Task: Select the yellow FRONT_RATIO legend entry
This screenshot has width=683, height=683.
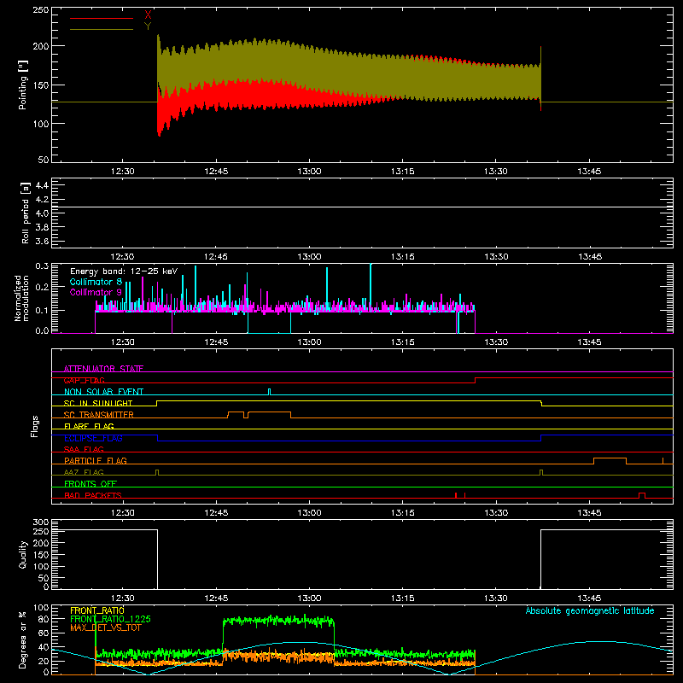Action: [x=97, y=610]
